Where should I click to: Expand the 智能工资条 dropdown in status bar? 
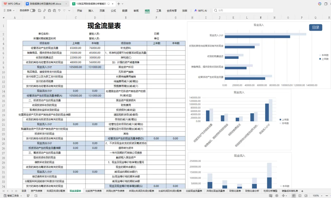tap(21, 196)
